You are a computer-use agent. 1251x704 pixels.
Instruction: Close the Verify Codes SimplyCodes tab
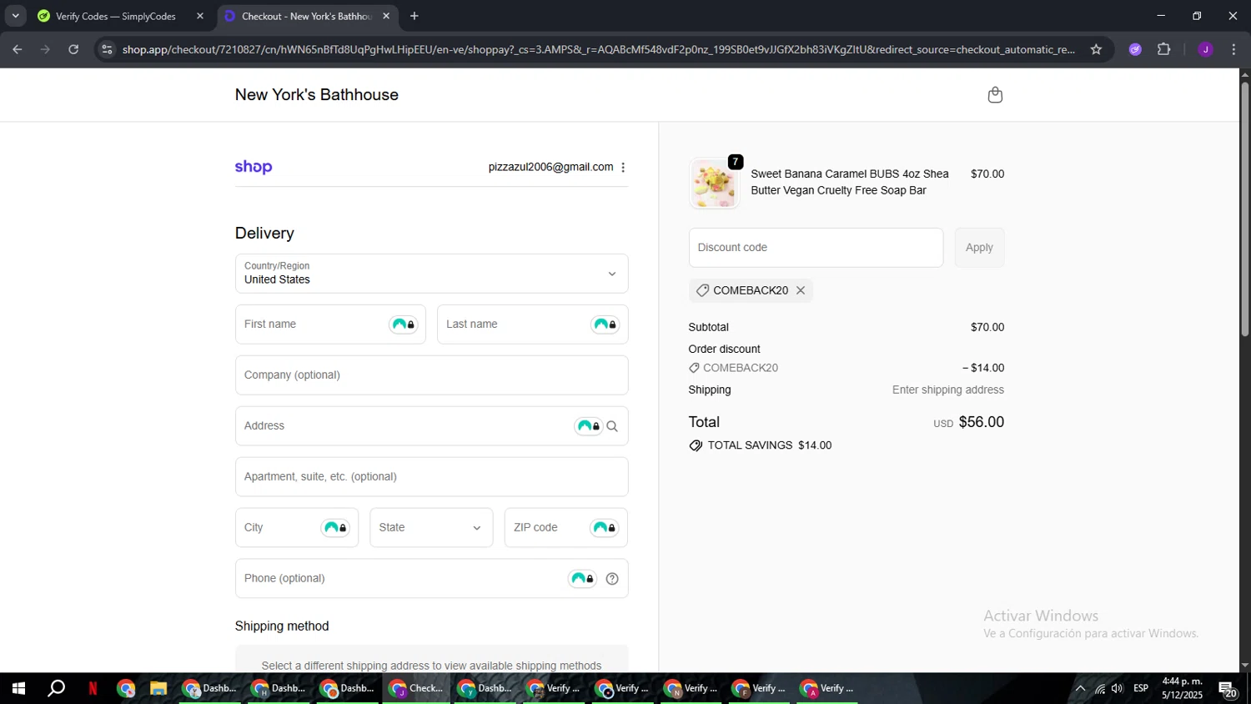coord(200,16)
